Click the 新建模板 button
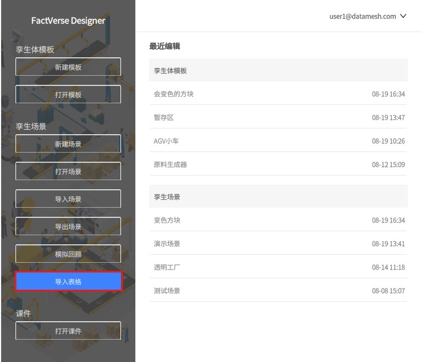Viewport: 421px width, 362px height. point(68,67)
